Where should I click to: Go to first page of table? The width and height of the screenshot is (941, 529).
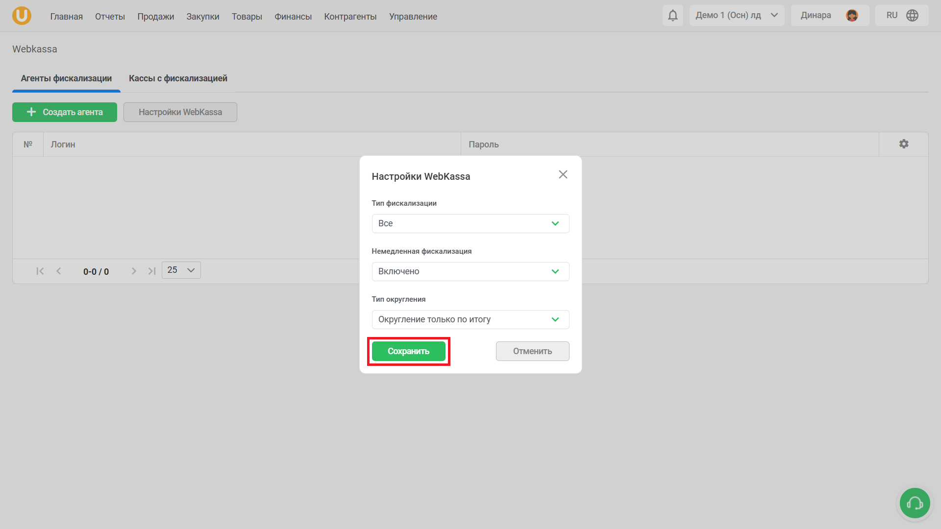pyautogui.click(x=40, y=271)
